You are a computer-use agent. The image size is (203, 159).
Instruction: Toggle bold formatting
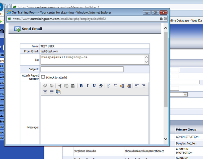pos(81,86)
